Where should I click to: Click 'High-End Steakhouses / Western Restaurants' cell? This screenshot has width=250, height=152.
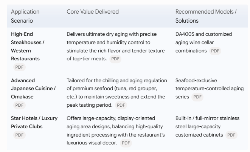pos(28,46)
